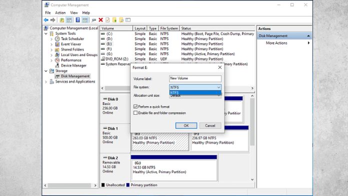Screen dimensions: 348x196
Task: Click the Forward arrow in toolbar
Action: click(x=53, y=20)
